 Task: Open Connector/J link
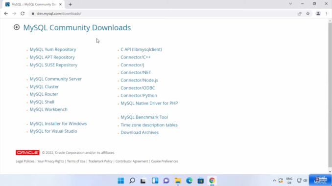point(132,65)
